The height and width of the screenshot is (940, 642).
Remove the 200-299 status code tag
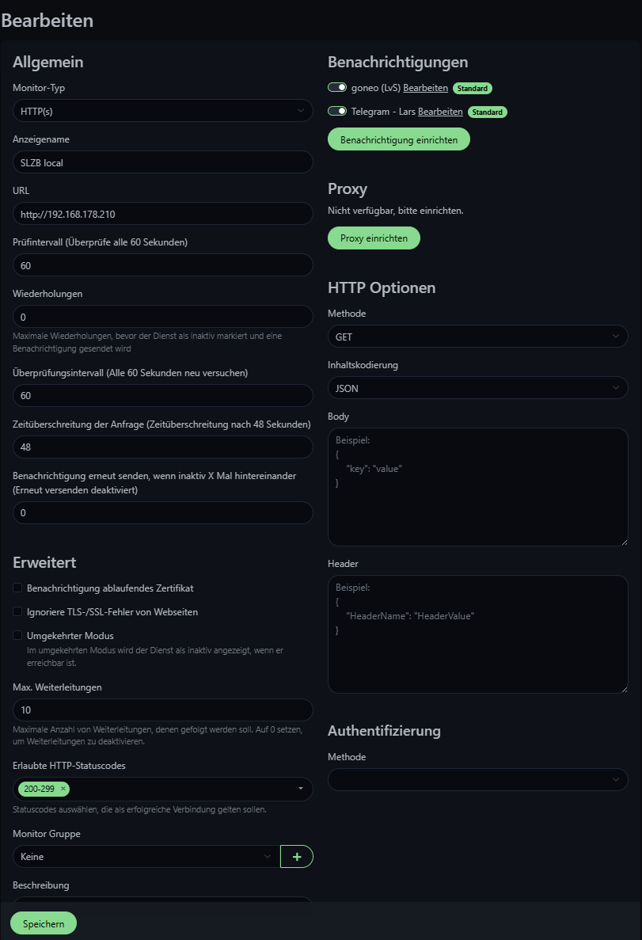(x=63, y=789)
